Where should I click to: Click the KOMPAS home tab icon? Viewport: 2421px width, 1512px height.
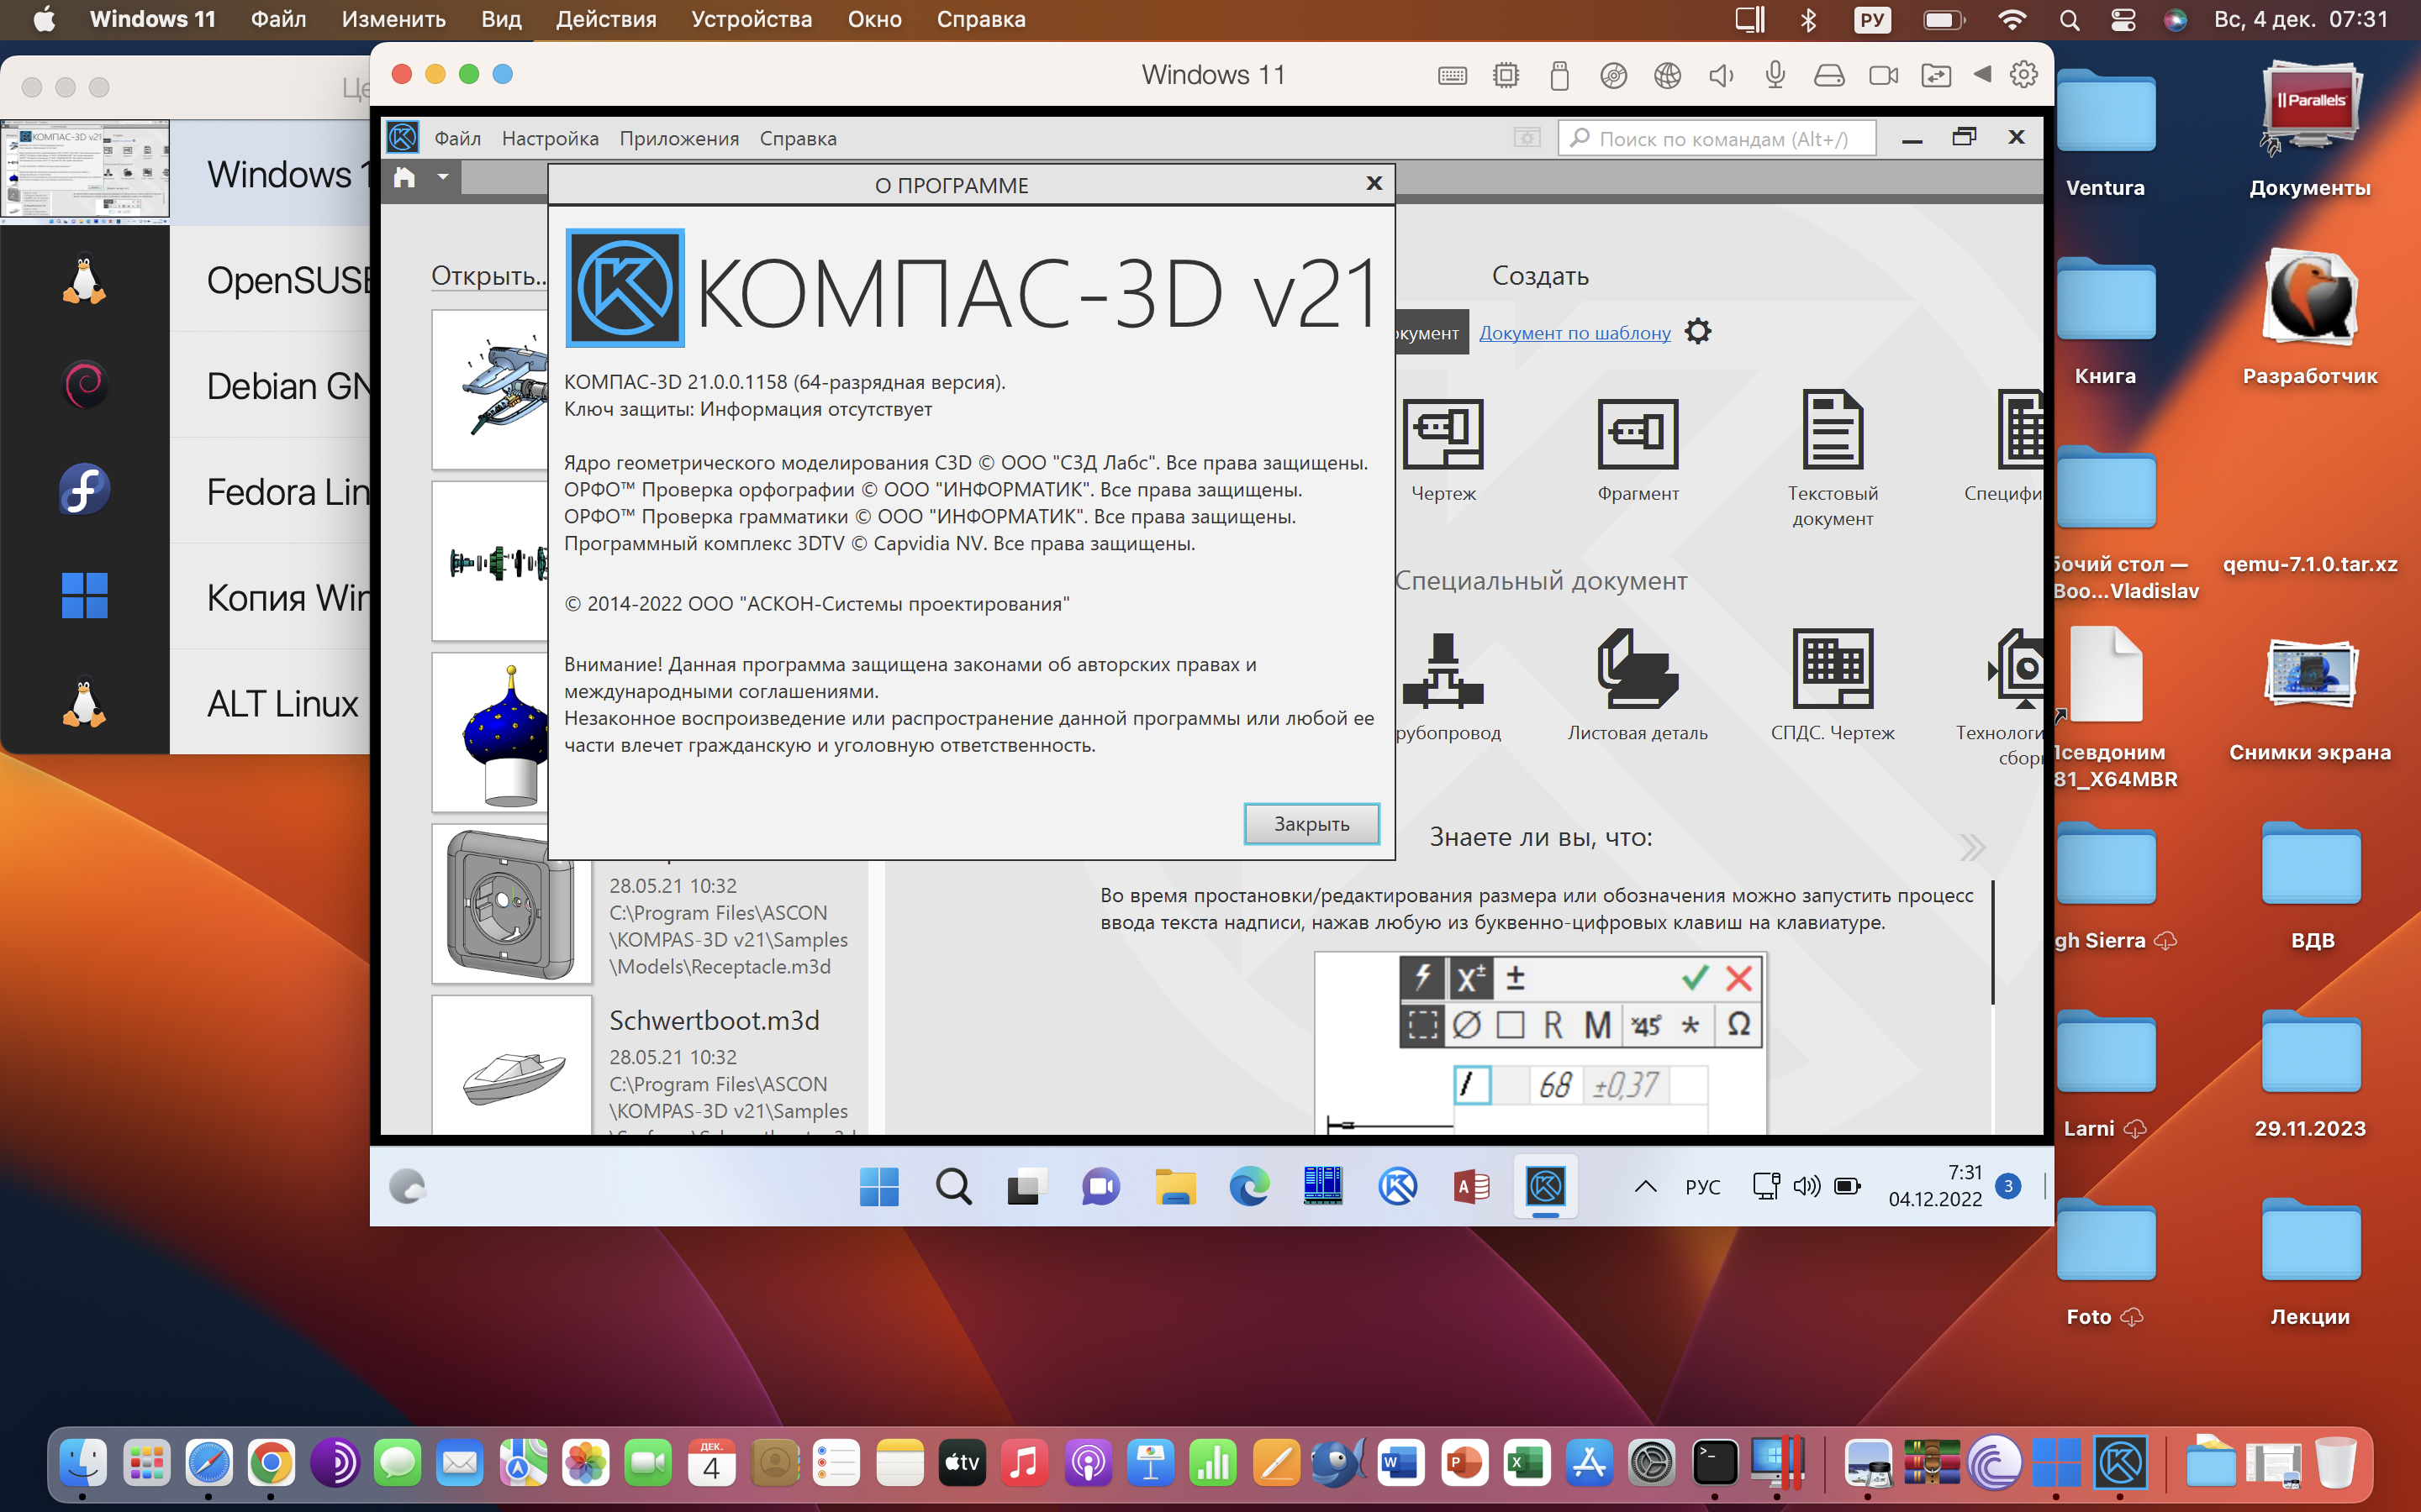tap(404, 178)
